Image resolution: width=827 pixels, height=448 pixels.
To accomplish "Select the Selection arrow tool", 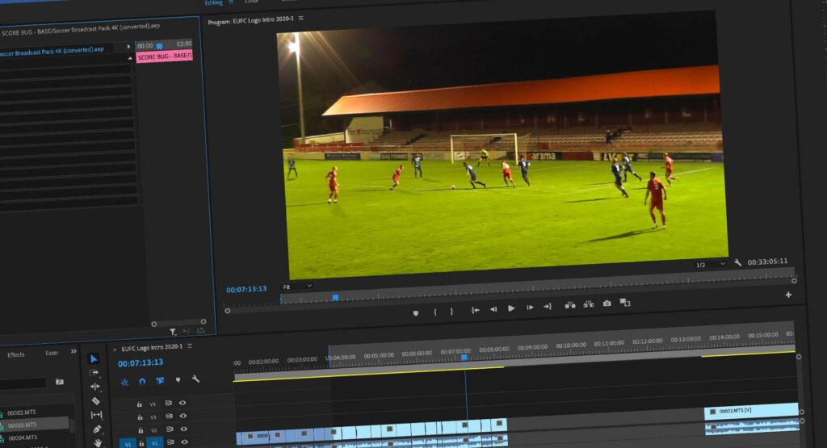I will point(94,359).
